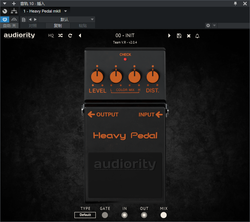250x222 pixels.
Task: Open the window menu triangle at top left
Action: pos(5,3)
